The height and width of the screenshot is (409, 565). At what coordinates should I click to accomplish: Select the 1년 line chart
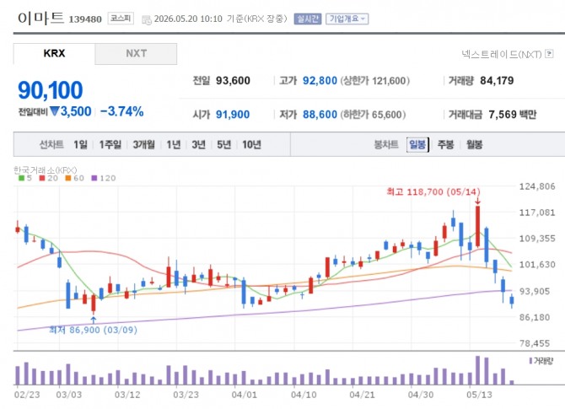pyautogui.click(x=174, y=145)
